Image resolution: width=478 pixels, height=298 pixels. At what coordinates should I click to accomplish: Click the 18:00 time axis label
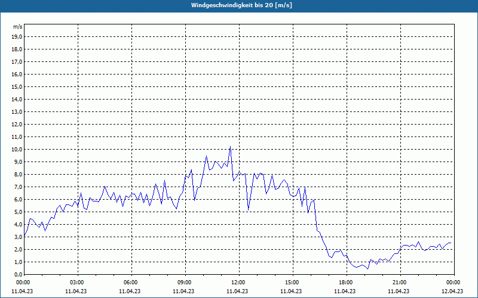(347, 283)
